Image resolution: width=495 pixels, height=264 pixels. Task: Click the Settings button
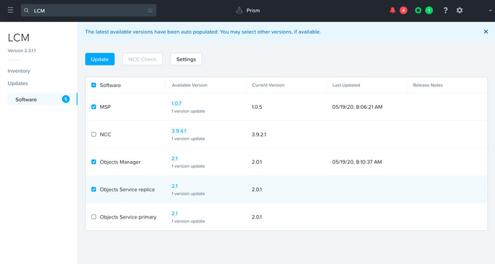click(x=186, y=59)
